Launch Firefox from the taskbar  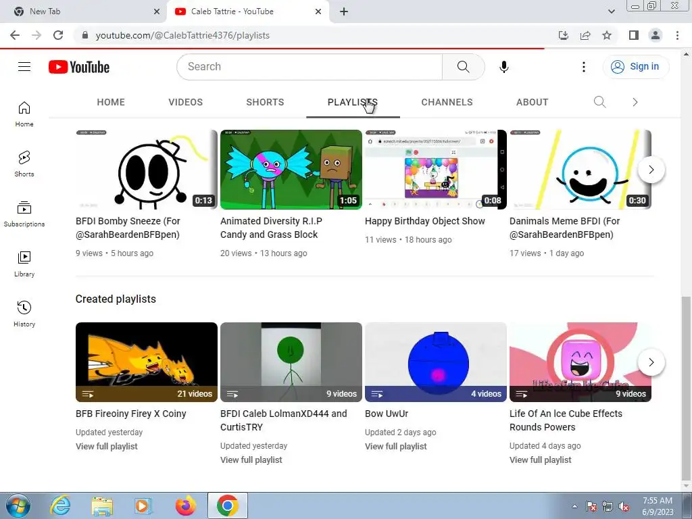coord(186,505)
